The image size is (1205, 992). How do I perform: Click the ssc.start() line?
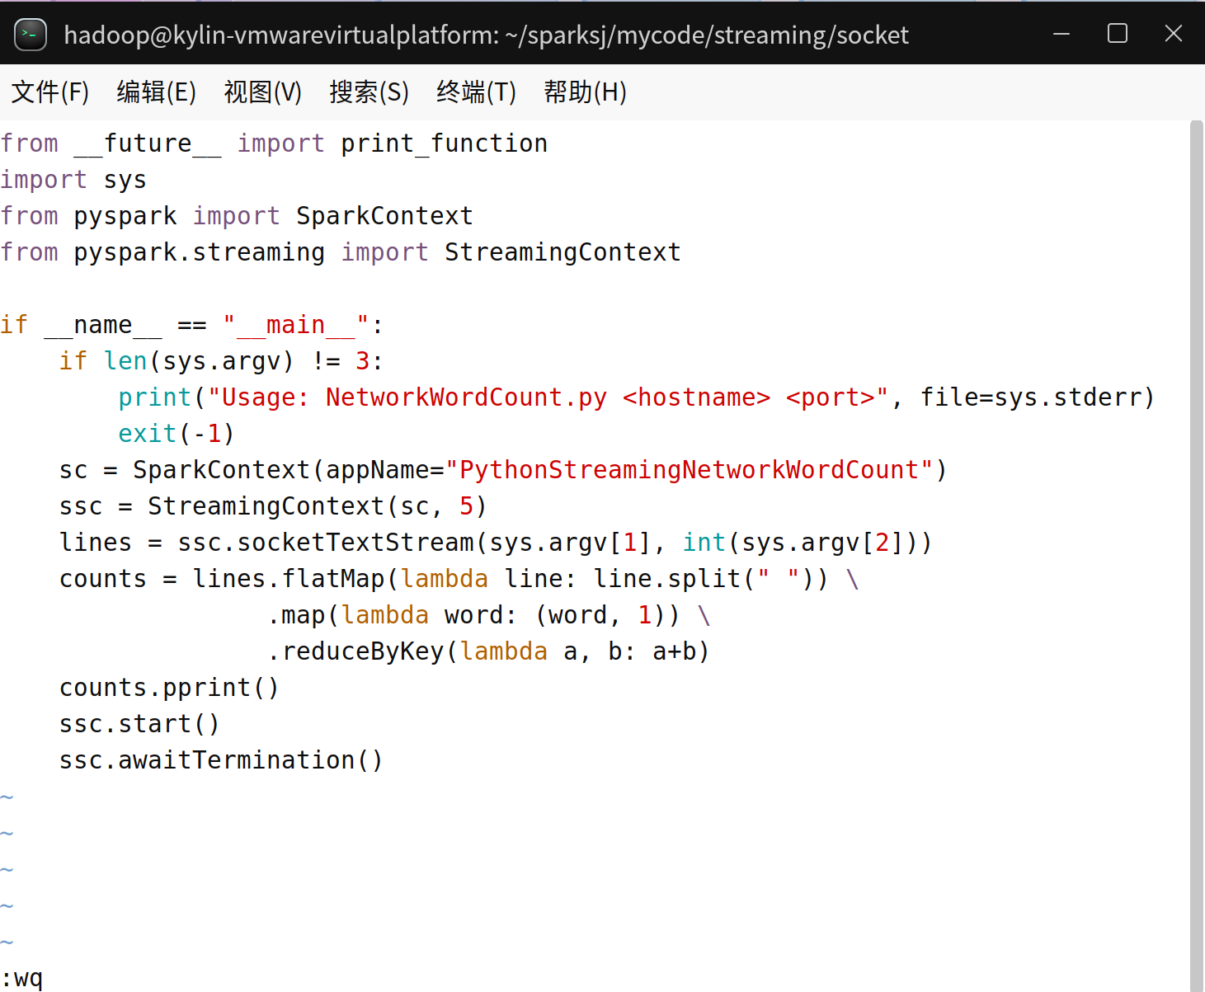(139, 723)
